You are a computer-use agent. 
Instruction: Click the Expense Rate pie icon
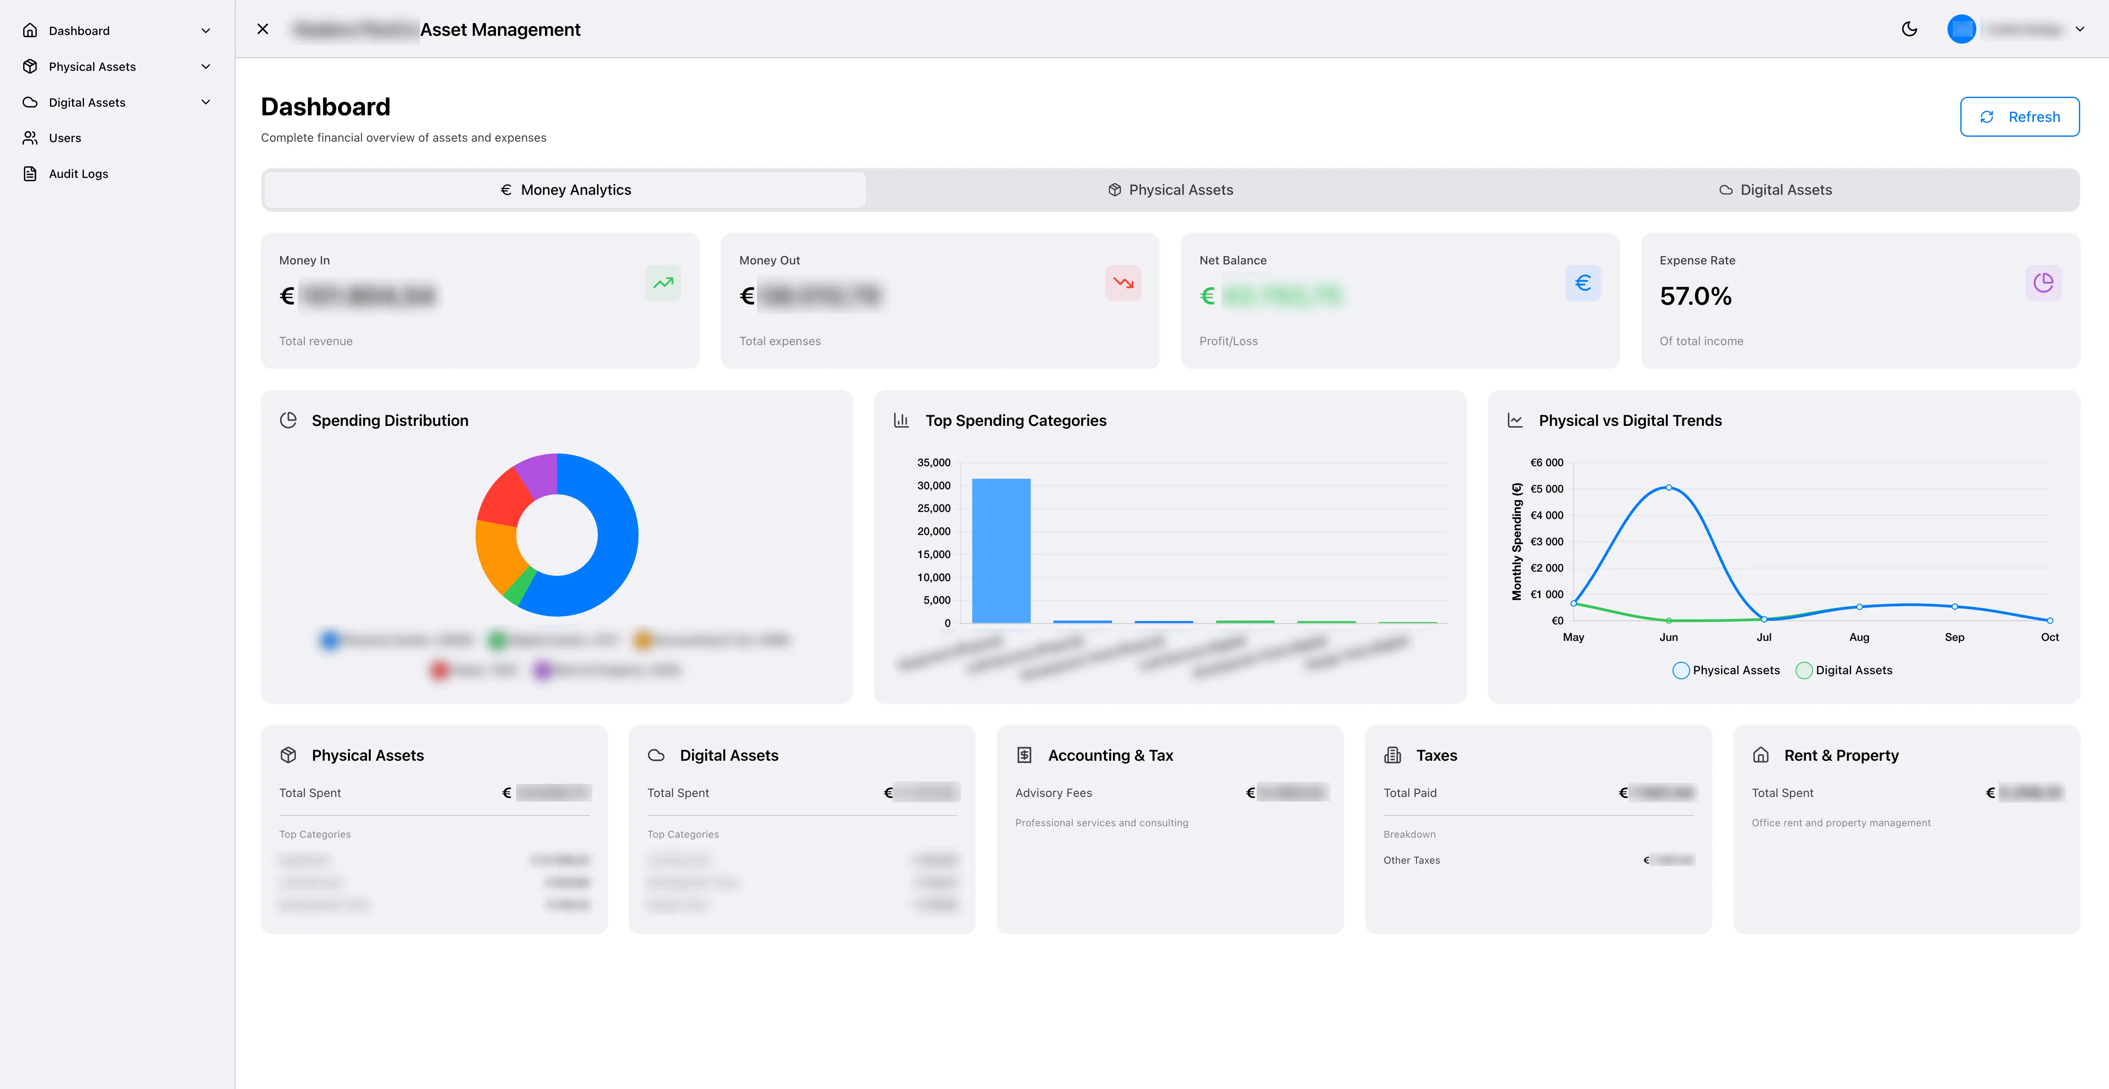[x=2043, y=283]
